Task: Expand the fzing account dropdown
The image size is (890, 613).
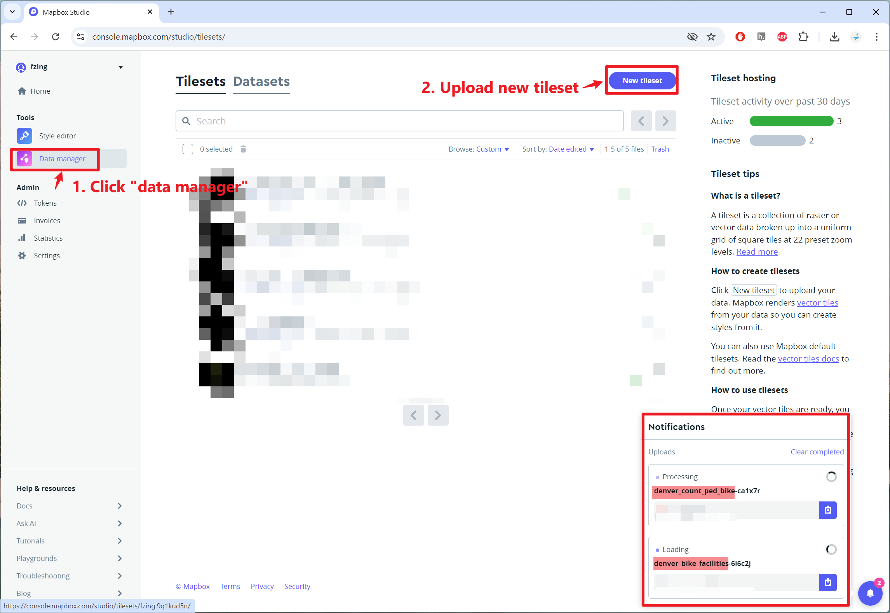Action: click(x=121, y=67)
